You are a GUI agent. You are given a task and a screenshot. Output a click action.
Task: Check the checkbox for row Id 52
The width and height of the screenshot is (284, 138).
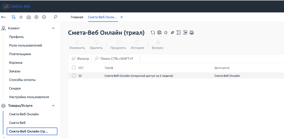74,76
